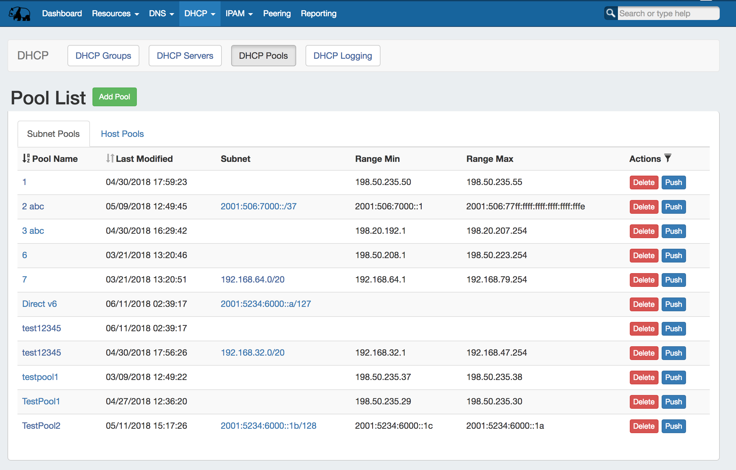Image resolution: width=736 pixels, height=470 pixels.
Task: Expand the IPAM dropdown menu
Action: coord(239,13)
